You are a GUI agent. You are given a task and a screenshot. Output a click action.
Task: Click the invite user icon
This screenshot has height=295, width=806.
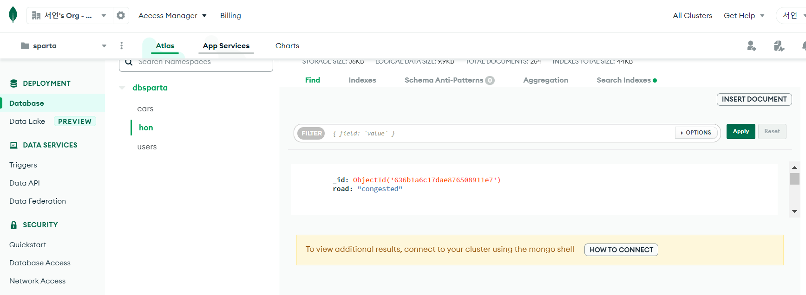click(x=751, y=45)
